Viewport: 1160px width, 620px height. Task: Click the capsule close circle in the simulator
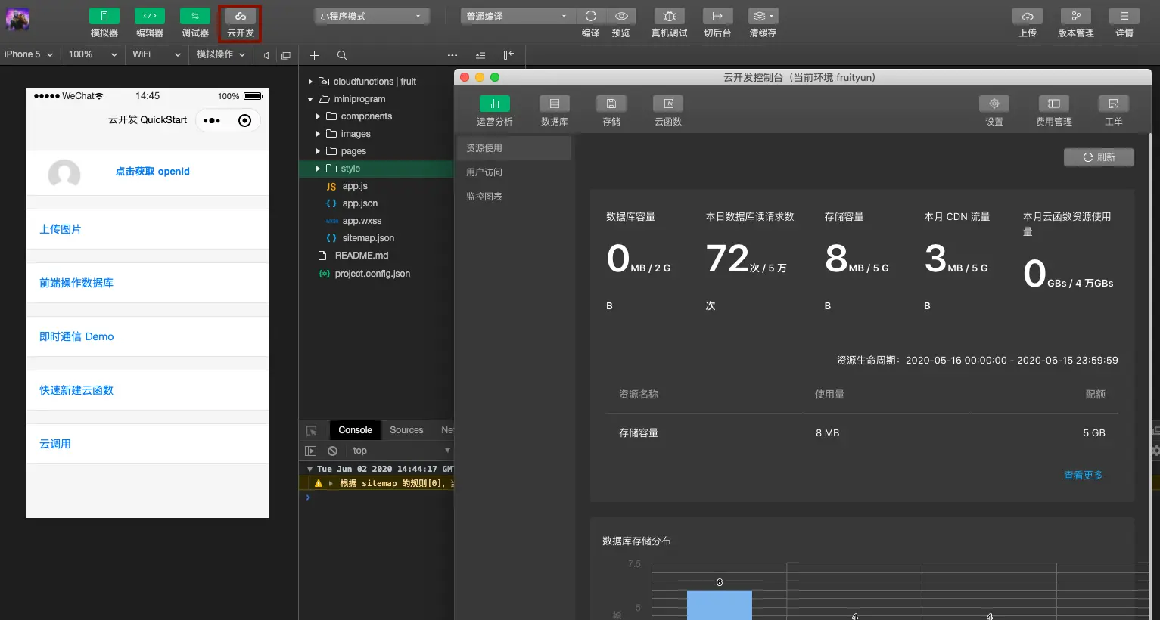(x=244, y=121)
